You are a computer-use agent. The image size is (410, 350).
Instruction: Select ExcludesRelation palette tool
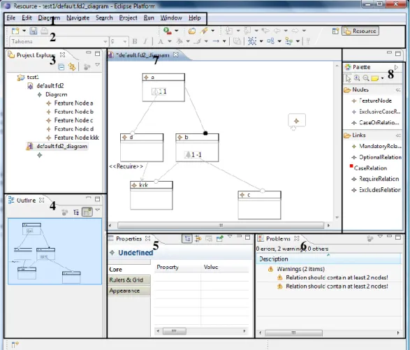coord(376,190)
